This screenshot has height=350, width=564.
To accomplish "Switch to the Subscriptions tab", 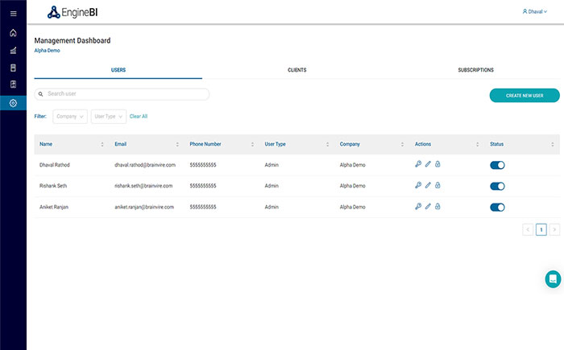I will click(476, 70).
